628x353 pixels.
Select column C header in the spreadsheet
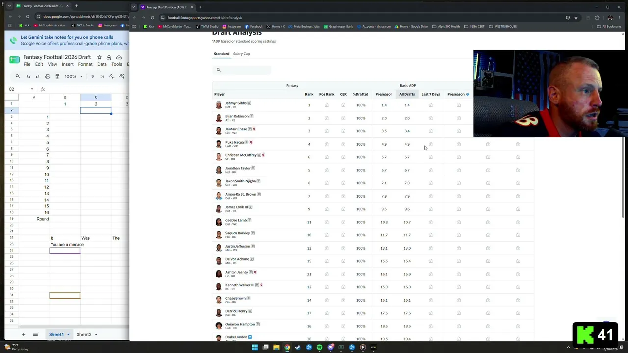96,97
